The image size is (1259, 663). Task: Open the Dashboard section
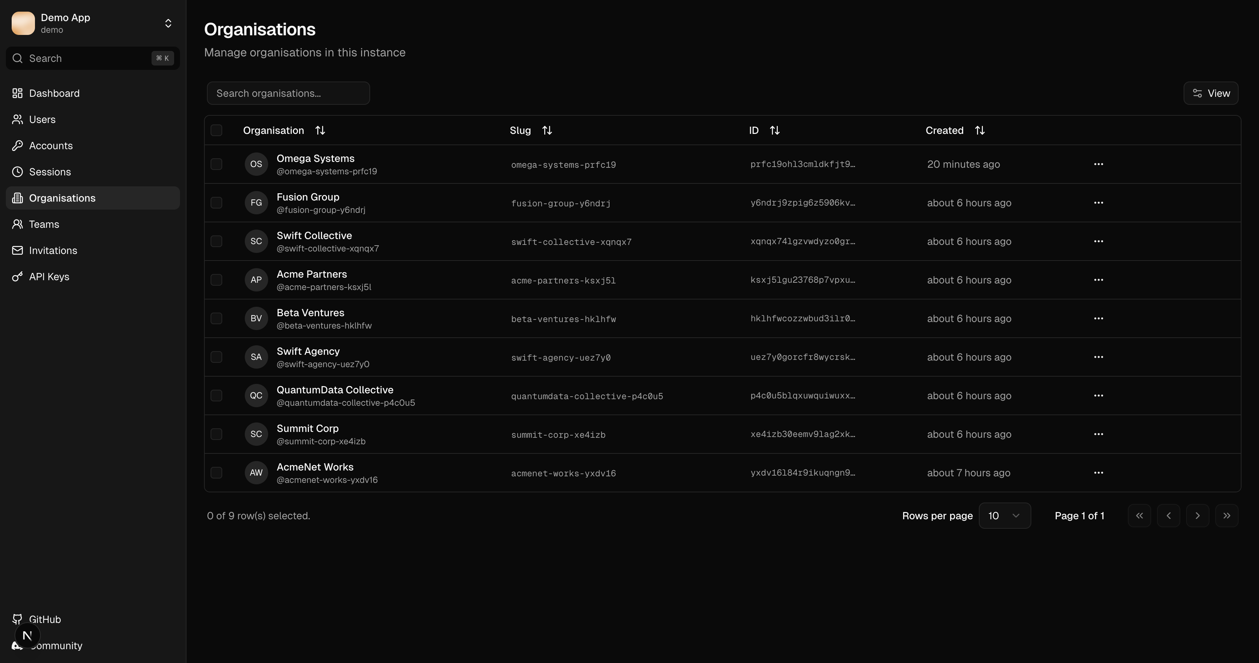54,93
